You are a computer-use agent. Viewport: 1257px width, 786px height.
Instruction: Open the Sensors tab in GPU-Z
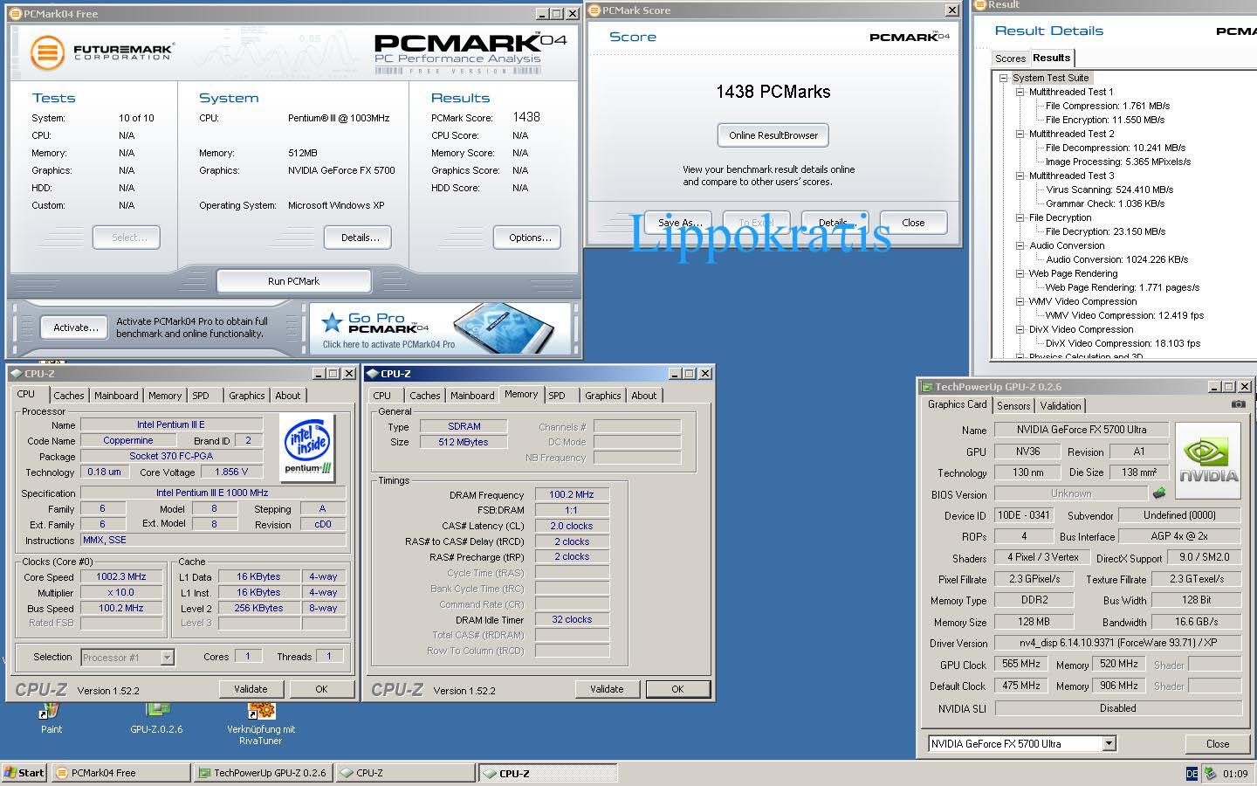pyautogui.click(x=1013, y=406)
